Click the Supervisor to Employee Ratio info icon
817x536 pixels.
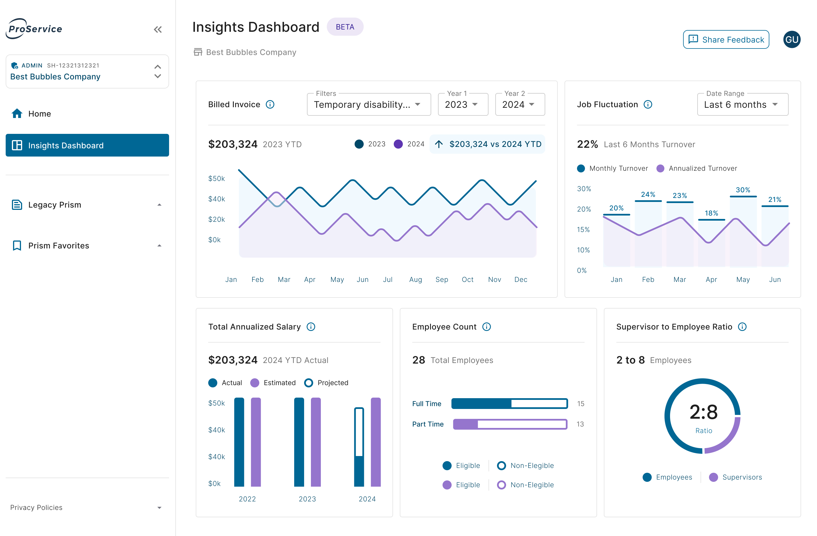pyautogui.click(x=742, y=327)
